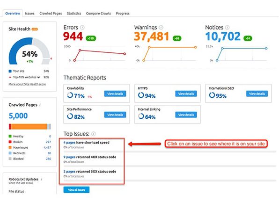
Task: Click the orange new badge beside Site Health
Action: click(x=35, y=29)
